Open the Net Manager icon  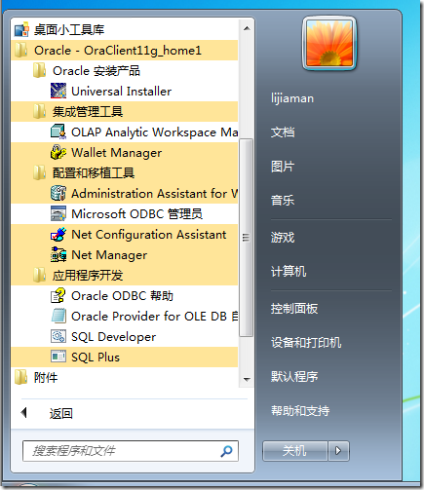(58, 254)
